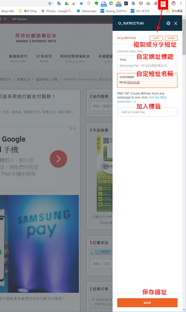The image size is (186, 312).
Task: Open the 購物 Shop bookmark folder
Action: pos(28,11)
